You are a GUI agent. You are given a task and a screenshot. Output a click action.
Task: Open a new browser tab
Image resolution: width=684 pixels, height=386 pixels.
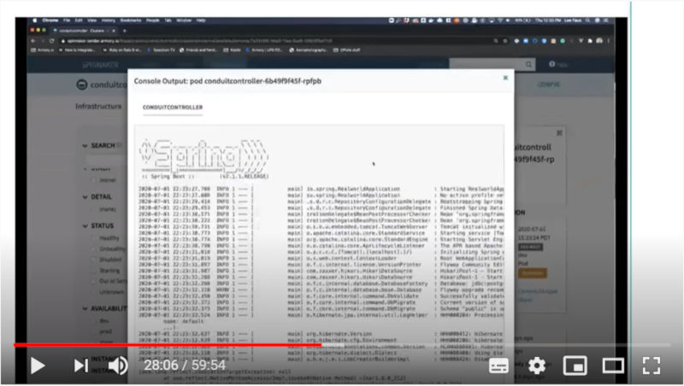[x=124, y=31]
